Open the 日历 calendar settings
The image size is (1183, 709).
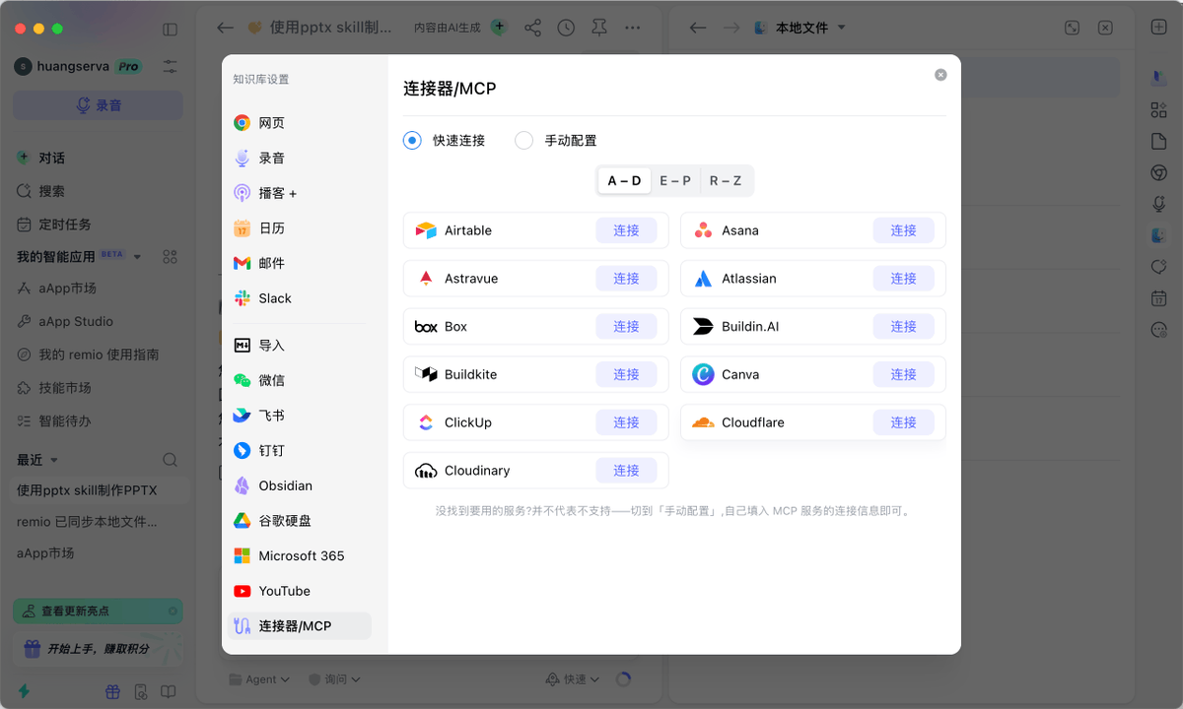coord(300,228)
